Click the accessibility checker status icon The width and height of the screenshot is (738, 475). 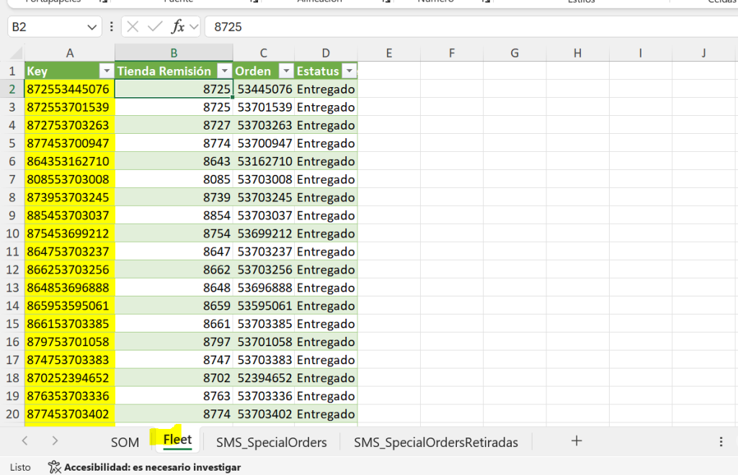pyautogui.click(x=54, y=467)
